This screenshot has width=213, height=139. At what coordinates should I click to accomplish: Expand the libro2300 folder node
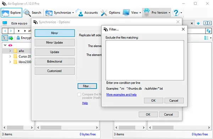pyautogui.click(x=10, y=62)
